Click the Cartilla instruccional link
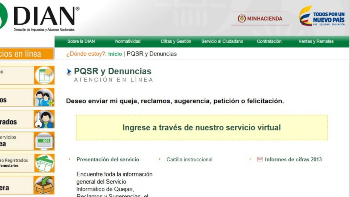Screen dimensions: 350x197 [189, 159]
